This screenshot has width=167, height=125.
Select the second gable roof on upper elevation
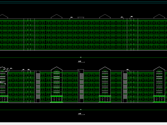(x=57, y=16)
